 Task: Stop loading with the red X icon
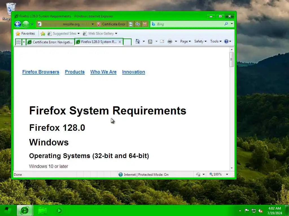coord(145,24)
